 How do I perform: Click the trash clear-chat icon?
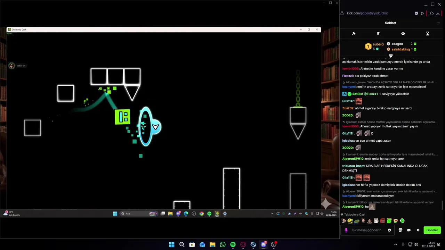[x=378, y=34]
